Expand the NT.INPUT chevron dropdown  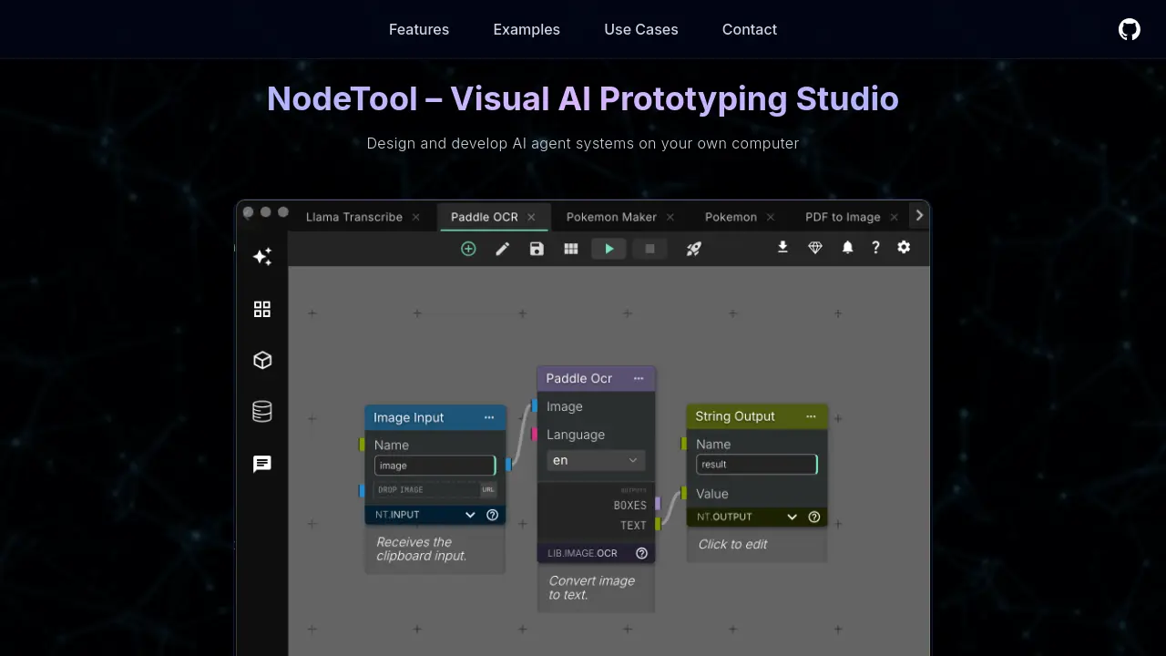point(470,515)
